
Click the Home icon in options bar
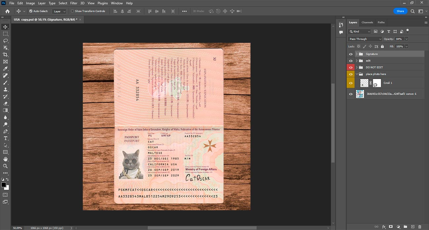[x=7, y=11]
